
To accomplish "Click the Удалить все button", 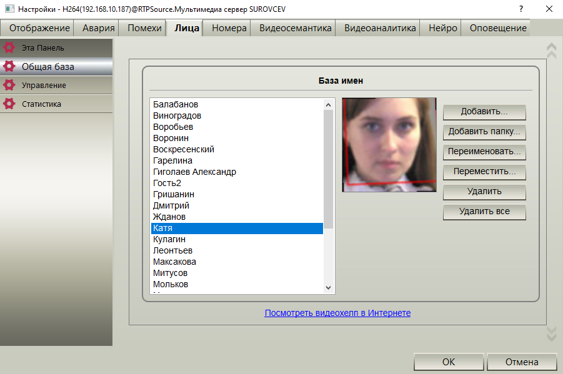I will pyautogui.click(x=484, y=212).
